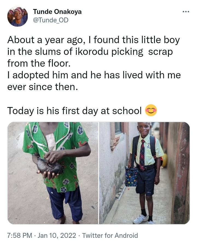Click the sentence starting 'I adopted him'

[94, 75]
